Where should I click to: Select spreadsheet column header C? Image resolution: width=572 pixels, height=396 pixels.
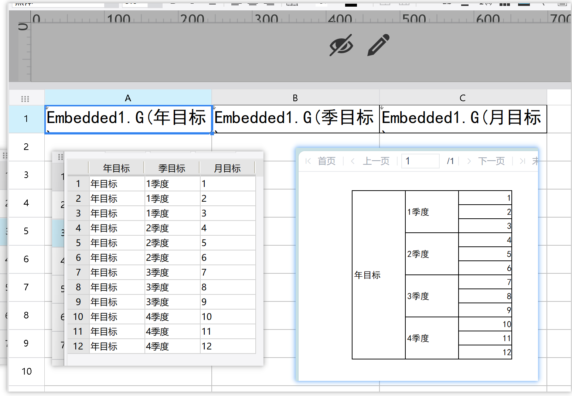pyautogui.click(x=463, y=98)
